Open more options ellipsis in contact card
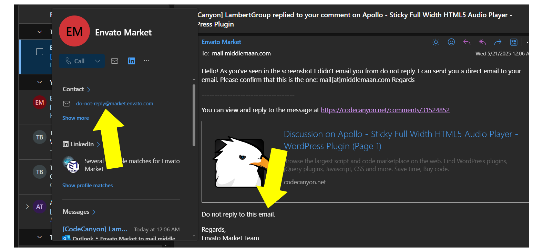Screen dimensions: 543x252 pyautogui.click(x=147, y=61)
